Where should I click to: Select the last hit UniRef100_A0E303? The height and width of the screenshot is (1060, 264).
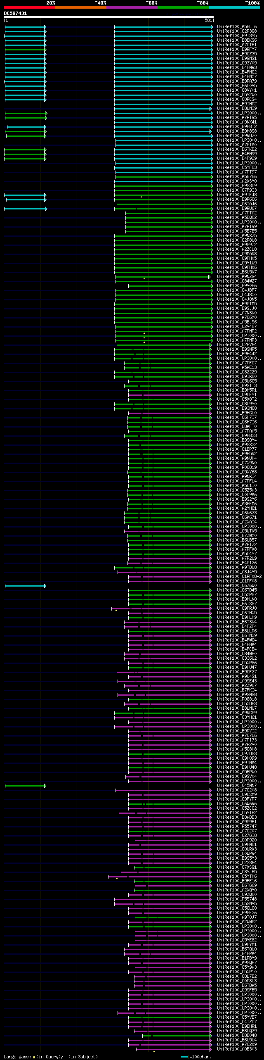[237, 1049]
